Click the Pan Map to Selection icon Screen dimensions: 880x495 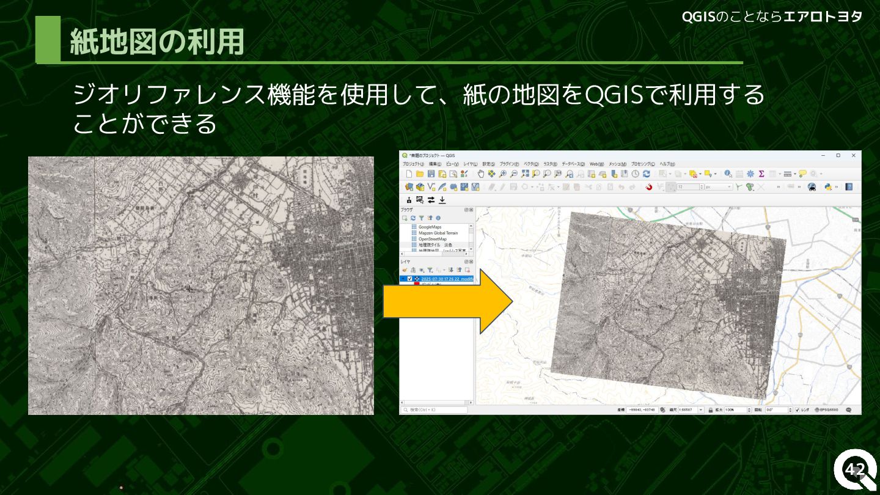pyautogui.click(x=491, y=174)
